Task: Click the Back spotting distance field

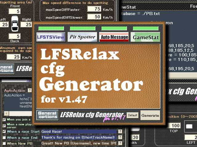Action: [14, 36]
